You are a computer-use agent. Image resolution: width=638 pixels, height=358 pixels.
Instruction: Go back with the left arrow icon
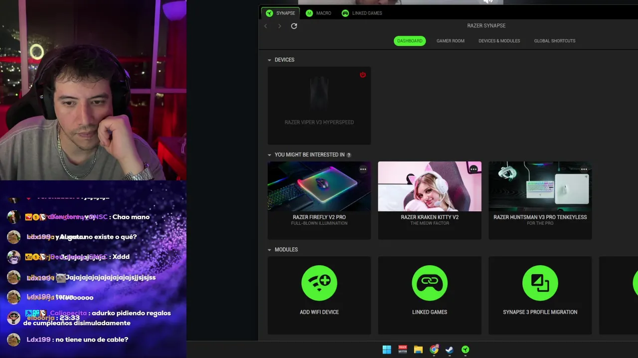(x=266, y=26)
